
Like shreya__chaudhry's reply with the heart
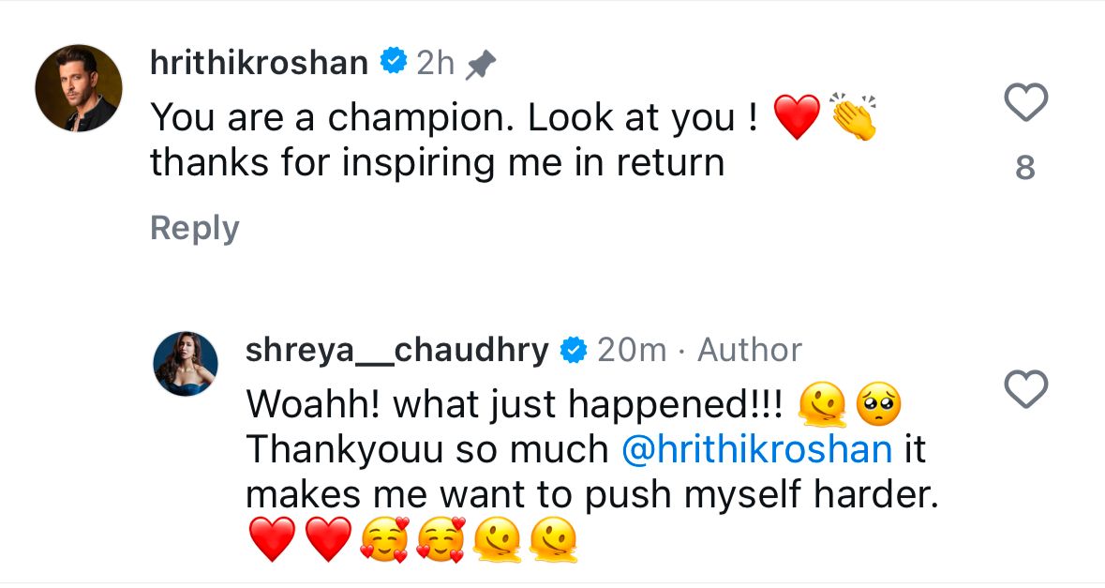point(1025,389)
